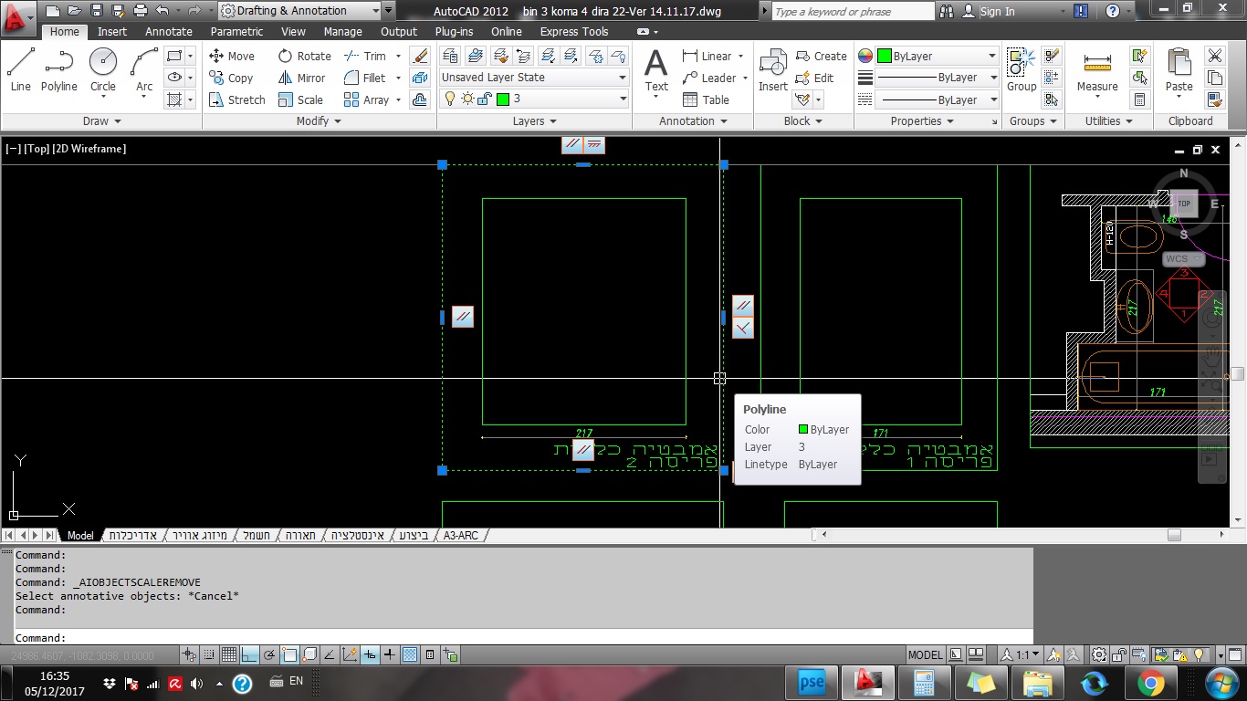Activate the Stretch tool
This screenshot has height=701, width=1247.
pyautogui.click(x=236, y=99)
